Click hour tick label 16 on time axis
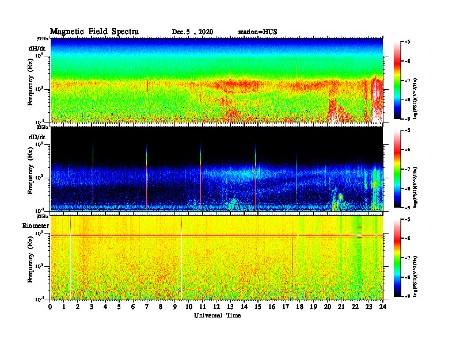The height and width of the screenshot is (352, 456). pyautogui.click(x=272, y=307)
